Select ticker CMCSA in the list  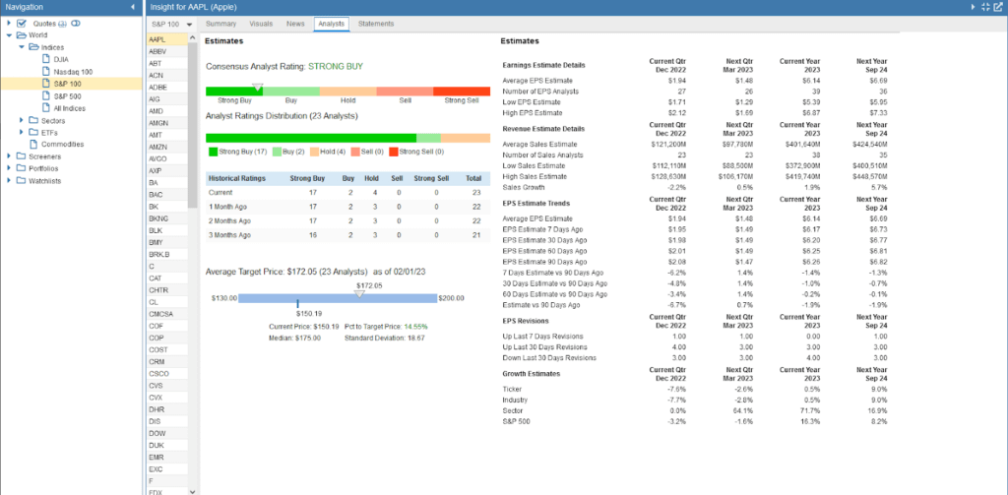[166, 314]
